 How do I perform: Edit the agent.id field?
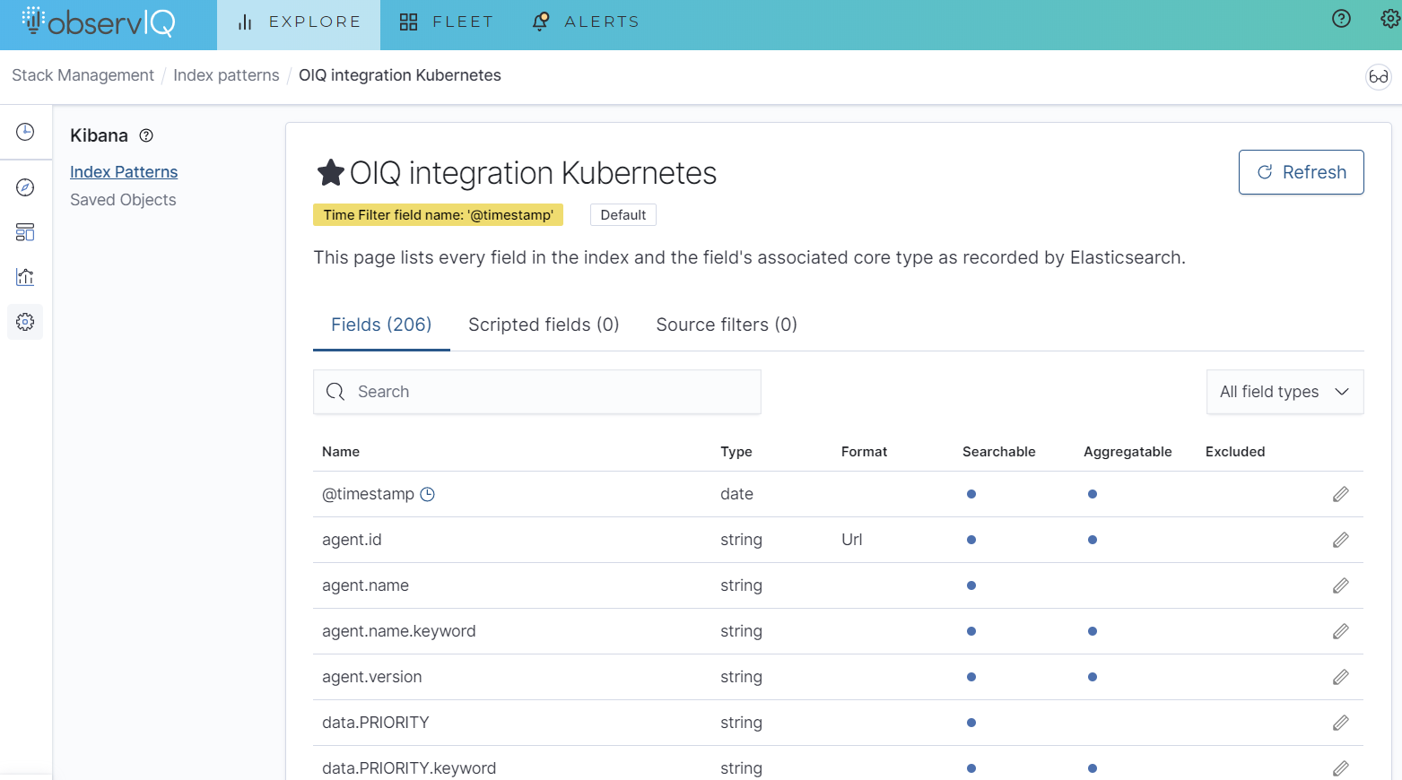[x=1340, y=540]
